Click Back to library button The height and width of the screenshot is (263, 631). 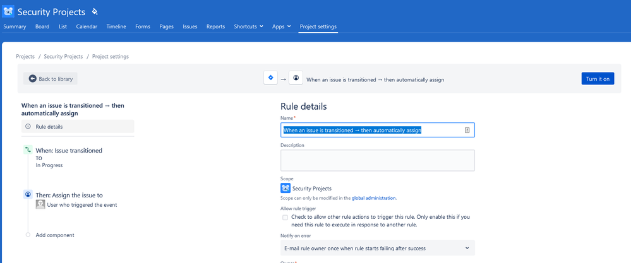click(51, 79)
